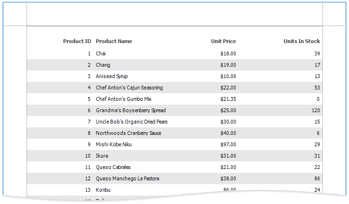
Task: Select Northwoods Cranberry Sauce
Action: pos(128,133)
